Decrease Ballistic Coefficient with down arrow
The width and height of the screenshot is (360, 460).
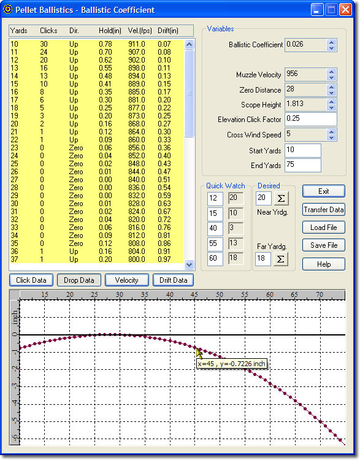[x=332, y=48]
